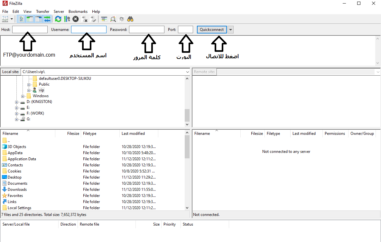Open the directory listing filters dialog
This screenshot has height=242, width=381.
(x=104, y=19)
